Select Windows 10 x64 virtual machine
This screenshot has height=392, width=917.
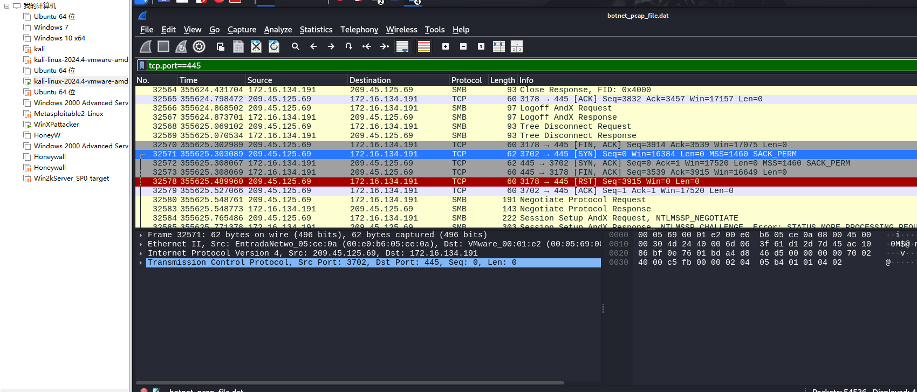59,38
